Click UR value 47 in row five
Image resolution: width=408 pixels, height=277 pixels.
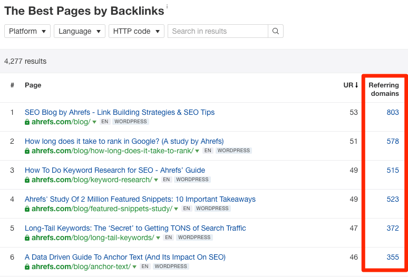click(354, 228)
